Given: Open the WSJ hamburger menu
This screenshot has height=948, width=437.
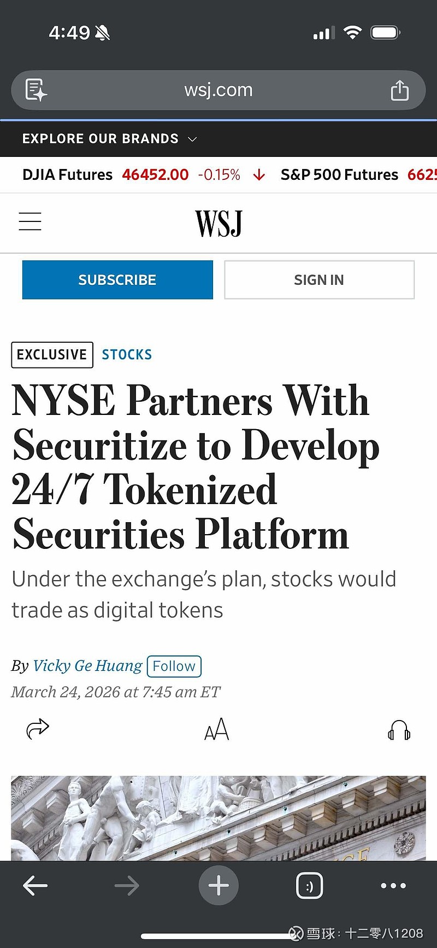Looking at the screenshot, I should coord(30,221).
